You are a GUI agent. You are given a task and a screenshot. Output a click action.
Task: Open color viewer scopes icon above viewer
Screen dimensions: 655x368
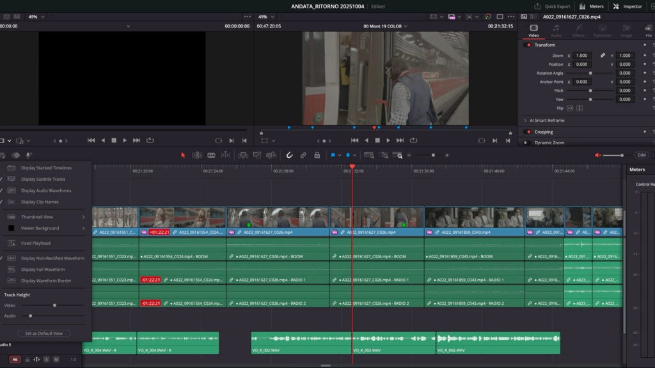[487, 17]
